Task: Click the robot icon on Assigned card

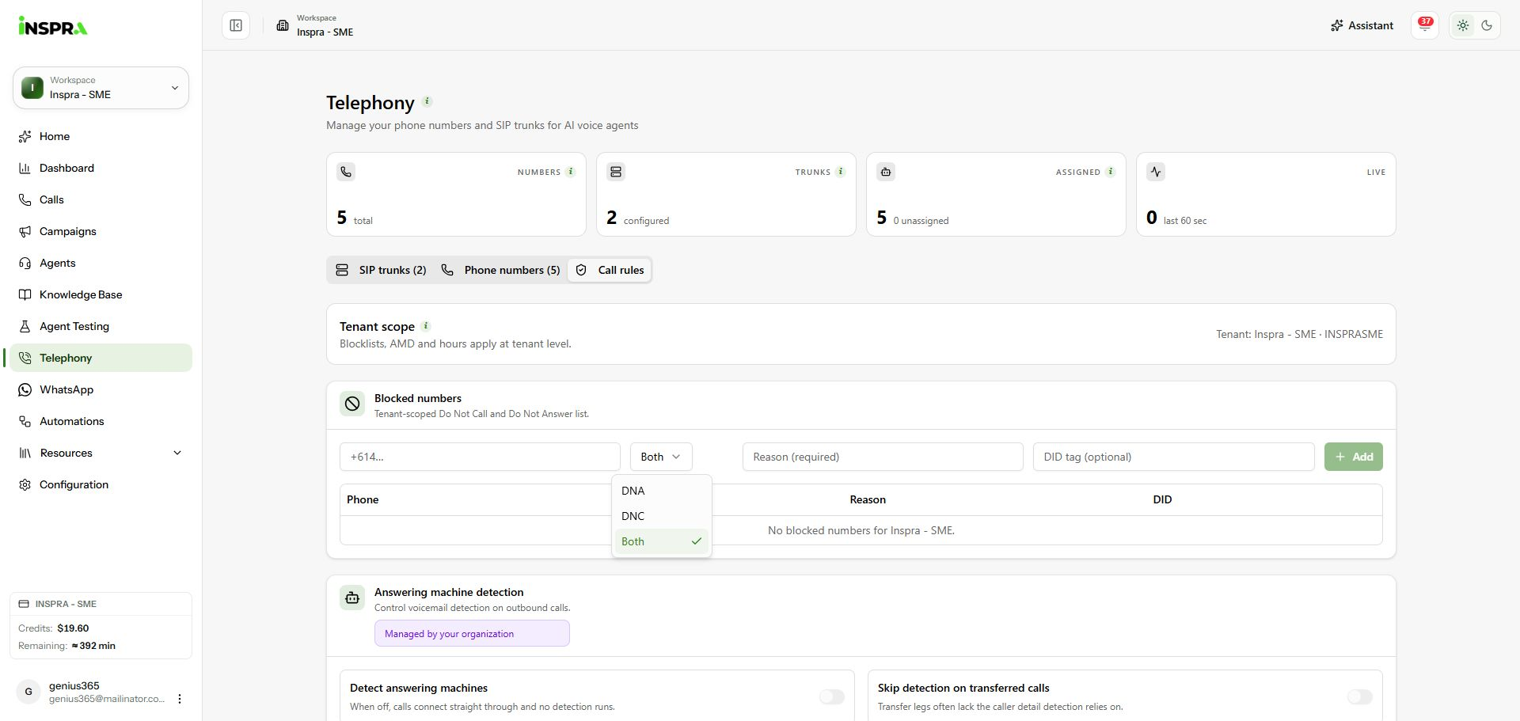Action: click(886, 172)
